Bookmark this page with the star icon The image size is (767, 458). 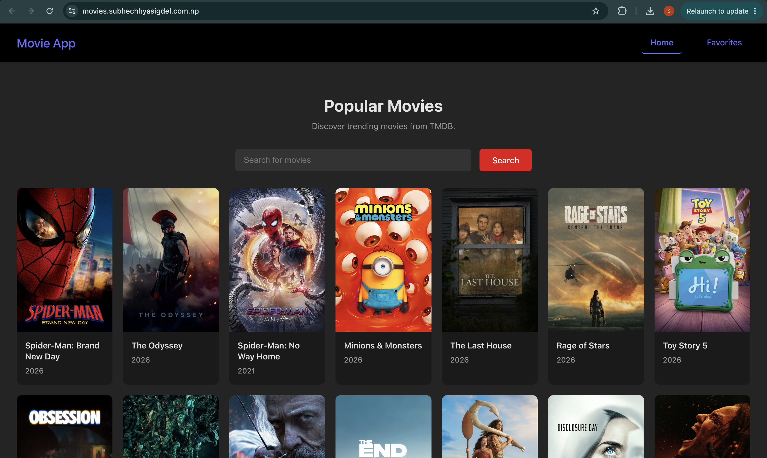(x=596, y=11)
